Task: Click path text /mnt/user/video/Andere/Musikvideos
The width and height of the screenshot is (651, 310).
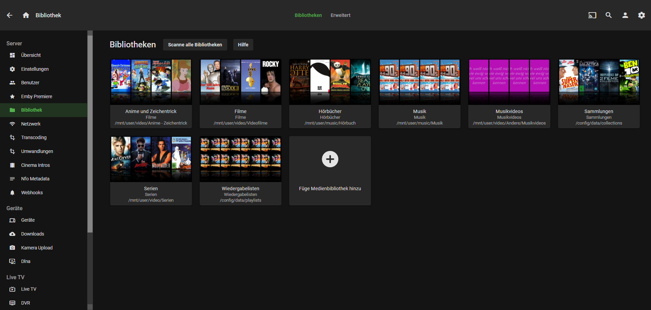Action: tap(509, 123)
